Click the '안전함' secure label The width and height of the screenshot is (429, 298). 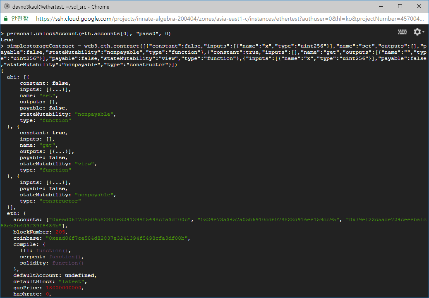click(x=20, y=19)
